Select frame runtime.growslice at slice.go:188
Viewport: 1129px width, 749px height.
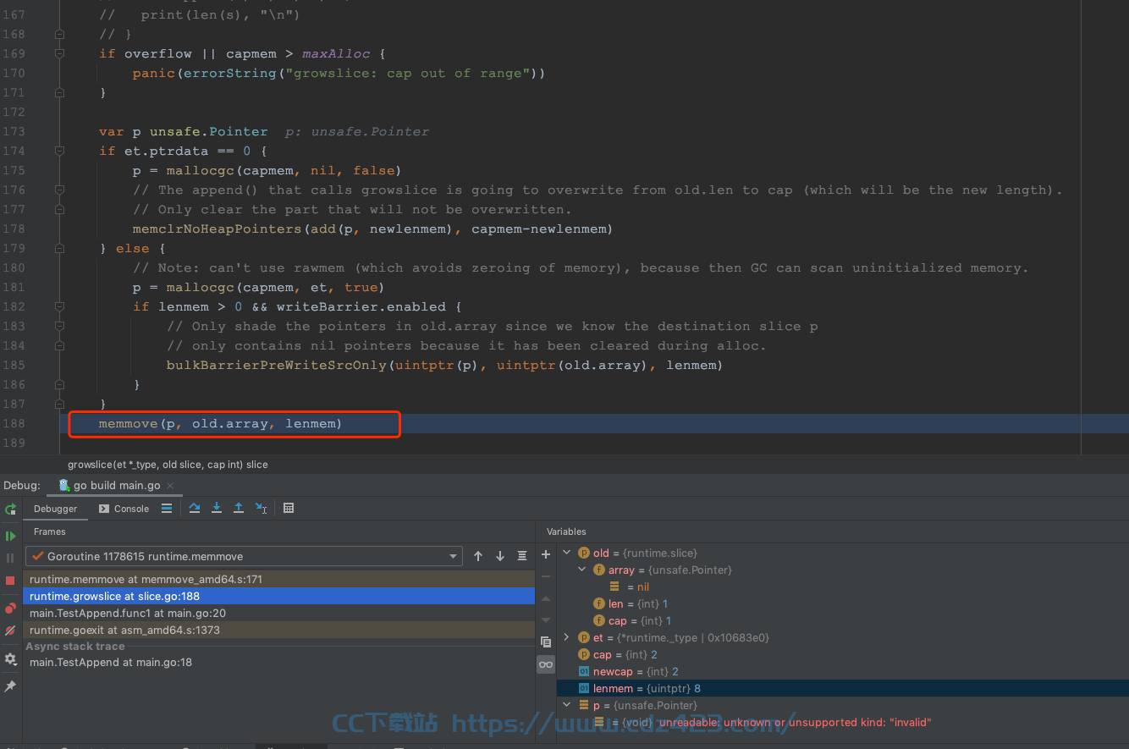[279, 596]
